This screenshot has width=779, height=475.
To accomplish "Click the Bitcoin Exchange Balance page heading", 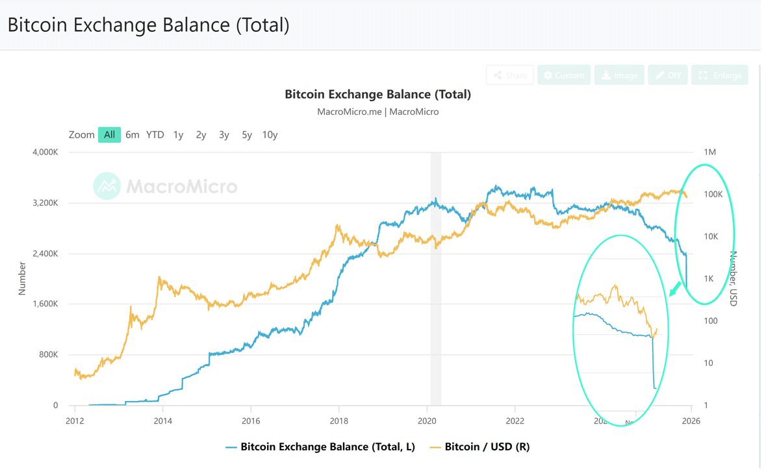I will [x=148, y=25].
